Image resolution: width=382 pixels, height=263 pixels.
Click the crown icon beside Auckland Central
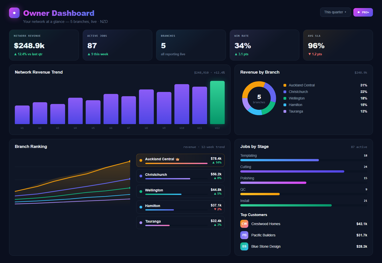[x=177, y=159]
